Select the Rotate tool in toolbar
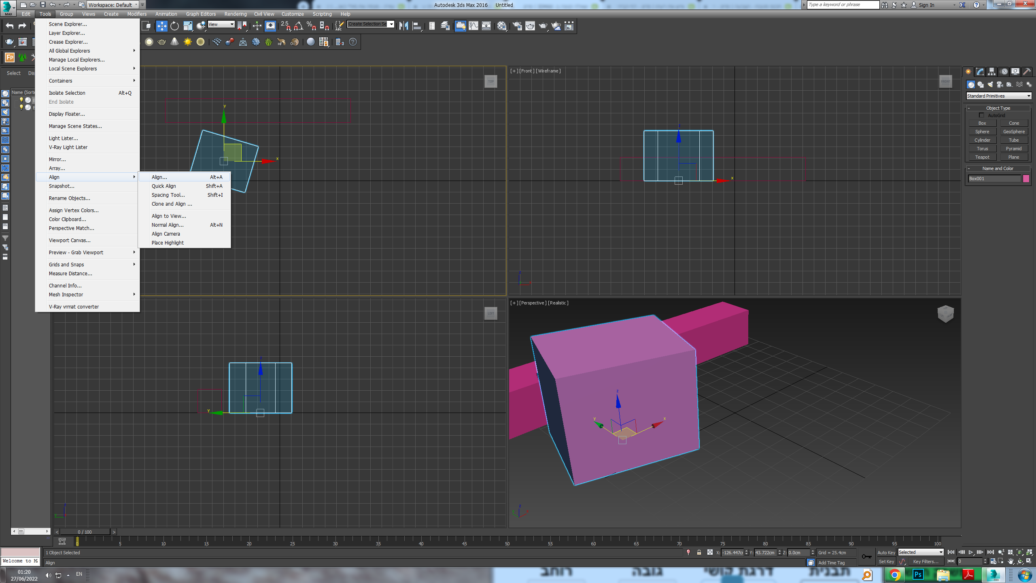This screenshot has width=1036, height=583. pyautogui.click(x=174, y=26)
